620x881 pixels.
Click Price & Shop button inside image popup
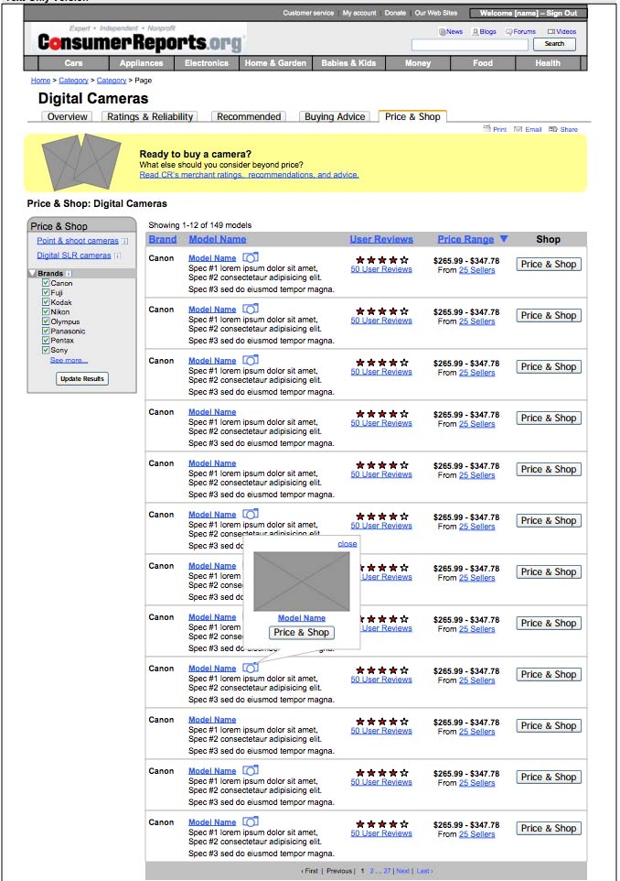pyautogui.click(x=301, y=633)
